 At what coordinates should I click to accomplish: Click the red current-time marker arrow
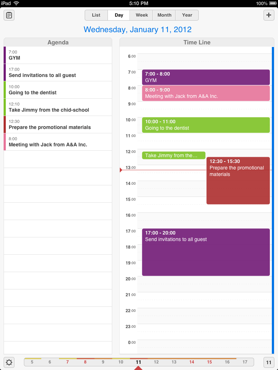[121, 170]
